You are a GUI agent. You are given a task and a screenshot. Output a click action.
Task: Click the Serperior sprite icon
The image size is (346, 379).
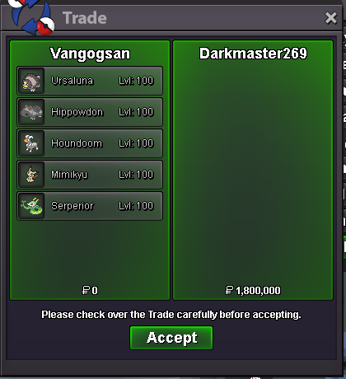(x=31, y=206)
